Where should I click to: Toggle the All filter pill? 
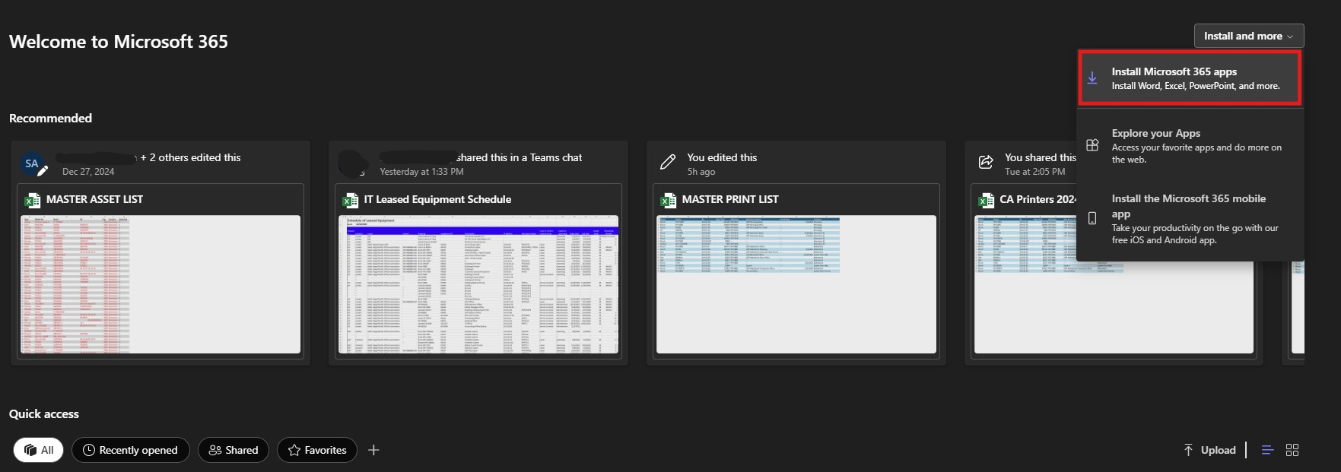[39, 450]
